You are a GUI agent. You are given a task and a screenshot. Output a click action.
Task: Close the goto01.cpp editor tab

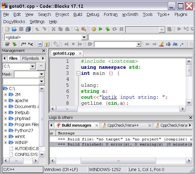tap(80, 53)
